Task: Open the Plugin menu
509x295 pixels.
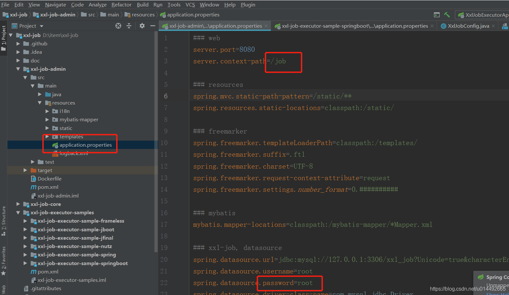Action: pos(248,5)
